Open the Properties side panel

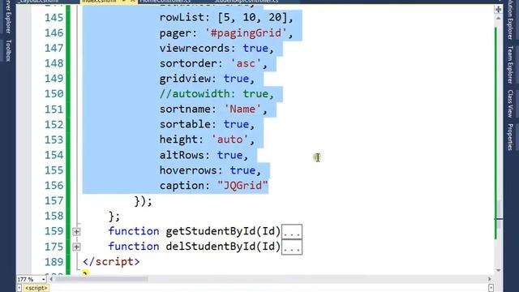(x=510, y=137)
